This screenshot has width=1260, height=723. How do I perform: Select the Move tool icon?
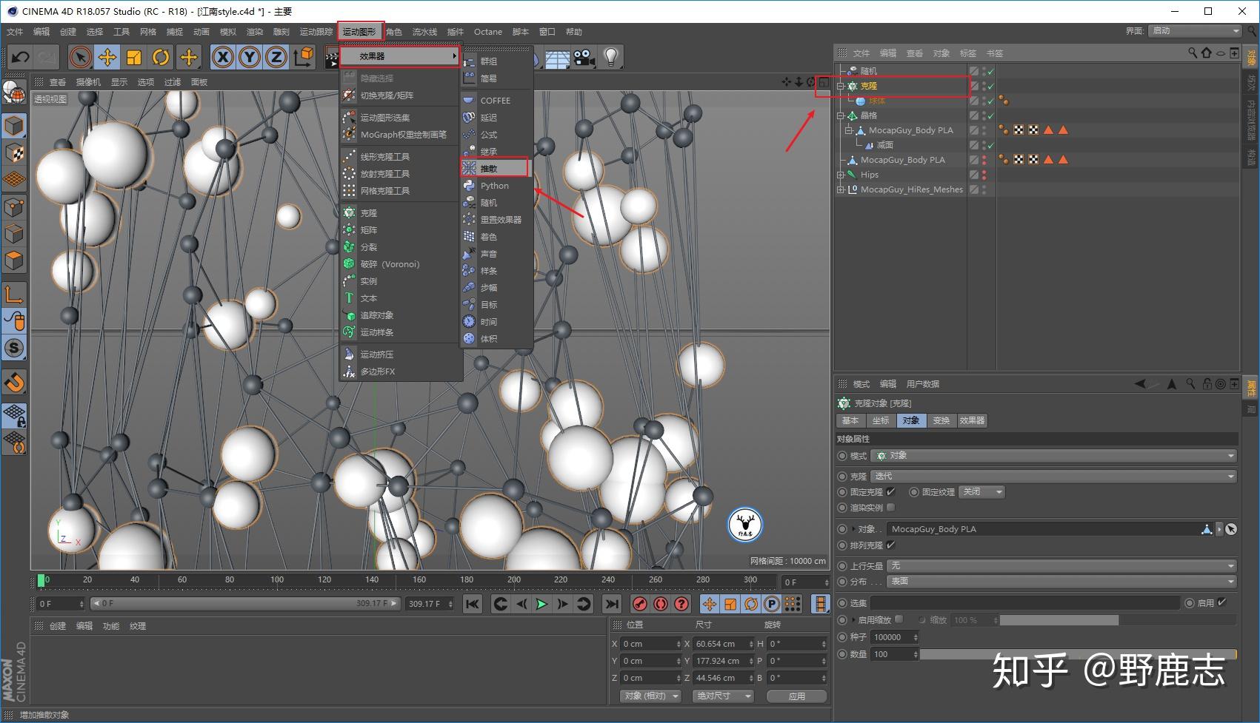pyautogui.click(x=107, y=57)
